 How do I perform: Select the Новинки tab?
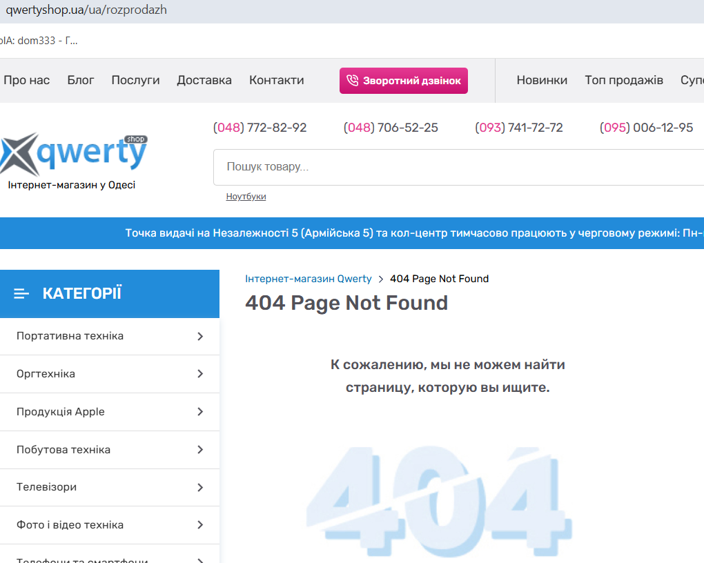542,80
